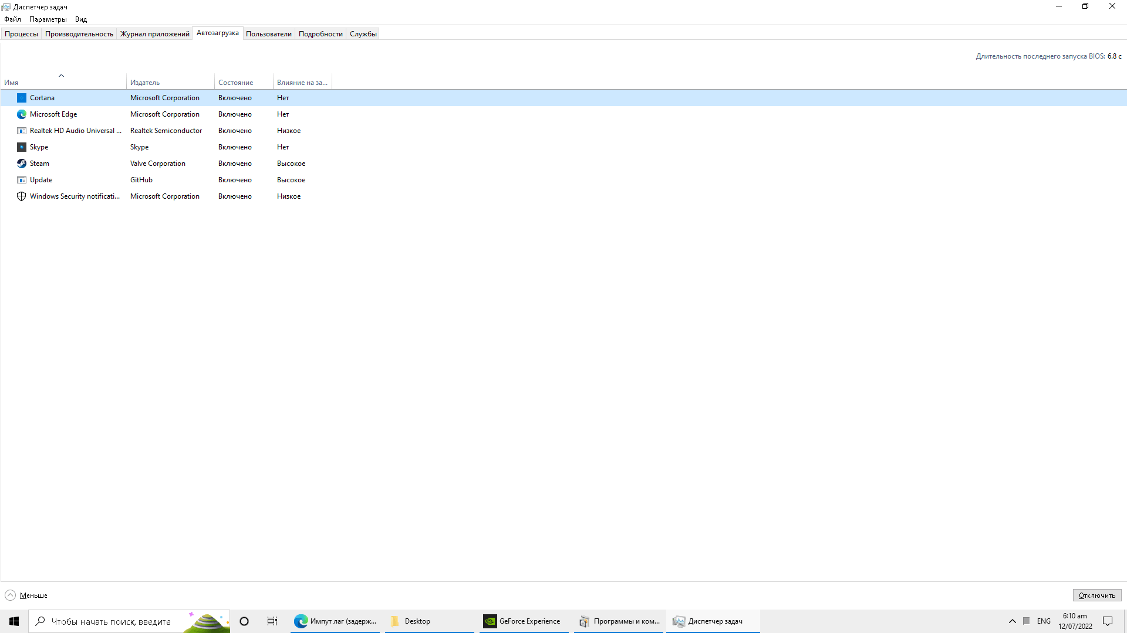1127x633 pixels.
Task: Open the Windows Start menu
Action: (x=14, y=621)
